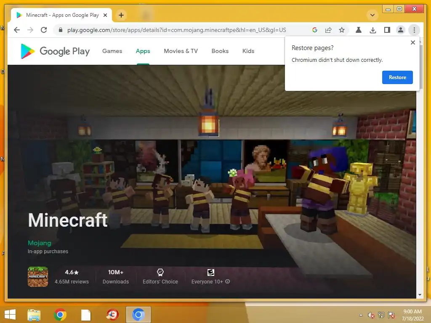The height and width of the screenshot is (323, 431).
Task: Open the Kids section
Action: [248, 51]
